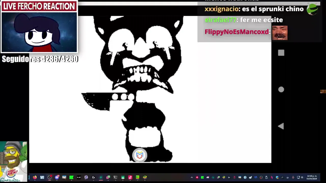Tap the Android home circle button
This screenshot has width=326, height=183.
[x=281, y=89]
